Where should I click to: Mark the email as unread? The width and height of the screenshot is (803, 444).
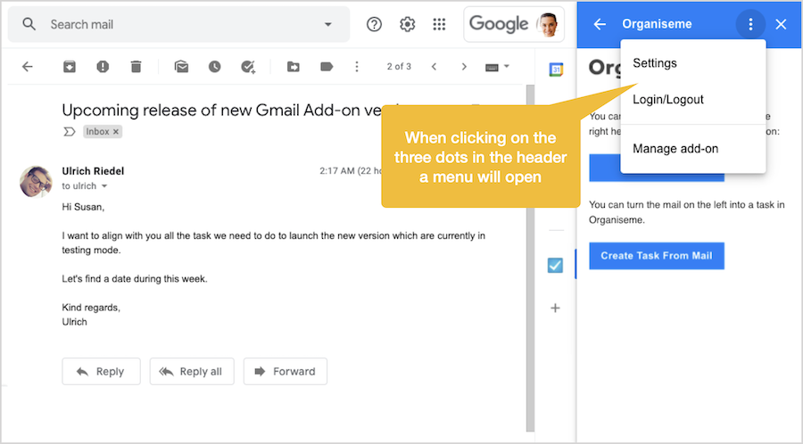pos(181,67)
